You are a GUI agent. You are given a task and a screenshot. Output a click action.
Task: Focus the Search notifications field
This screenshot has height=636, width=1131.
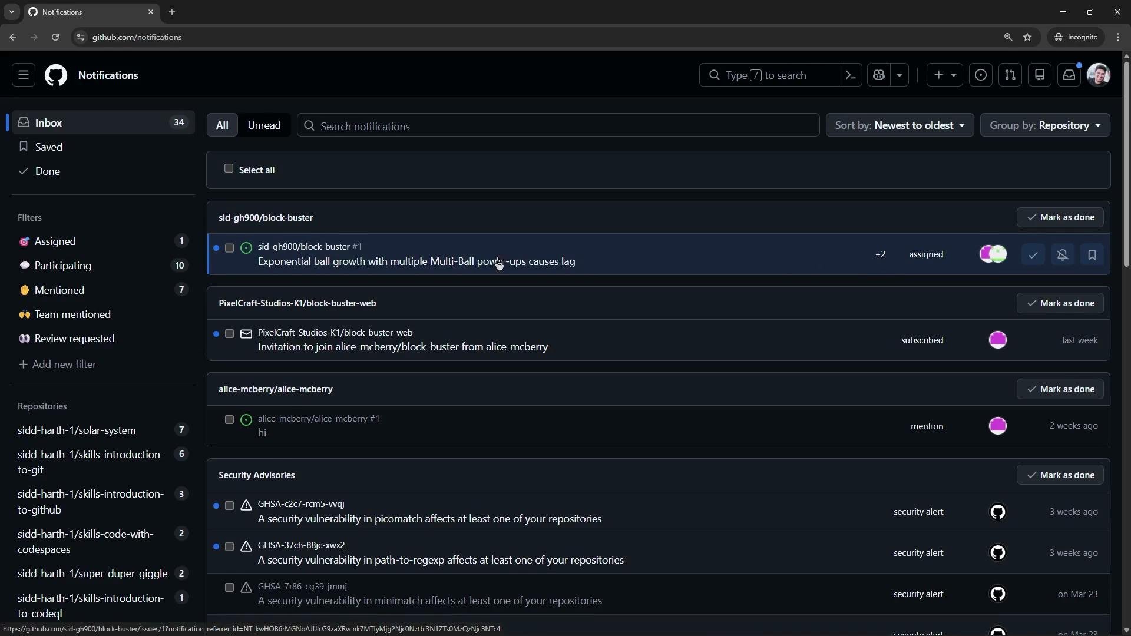(558, 125)
